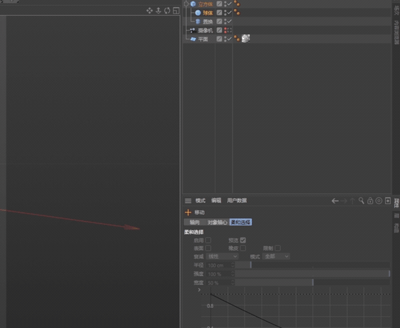Click the 宽度 width slider bar
This screenshot has height=328, width=400.
313,282
